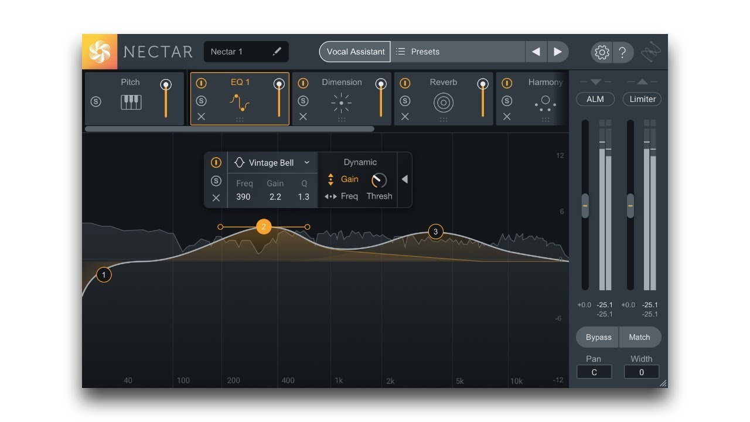The image size is (750, 422).
Task: Expand the meter options above ALM
Action: coord(595,82)
